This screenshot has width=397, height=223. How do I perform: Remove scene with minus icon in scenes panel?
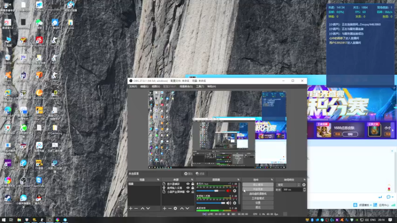tap(136, 208)
